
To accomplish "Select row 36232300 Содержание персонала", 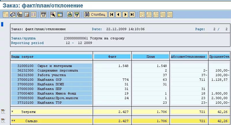I will (x=52, y=70).
